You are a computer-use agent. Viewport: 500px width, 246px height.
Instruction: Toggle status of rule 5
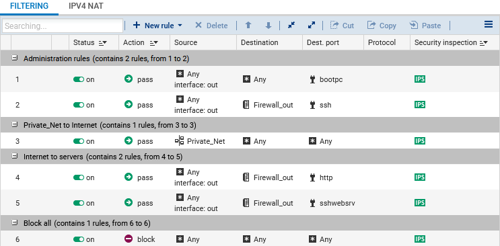pos(79,203)
